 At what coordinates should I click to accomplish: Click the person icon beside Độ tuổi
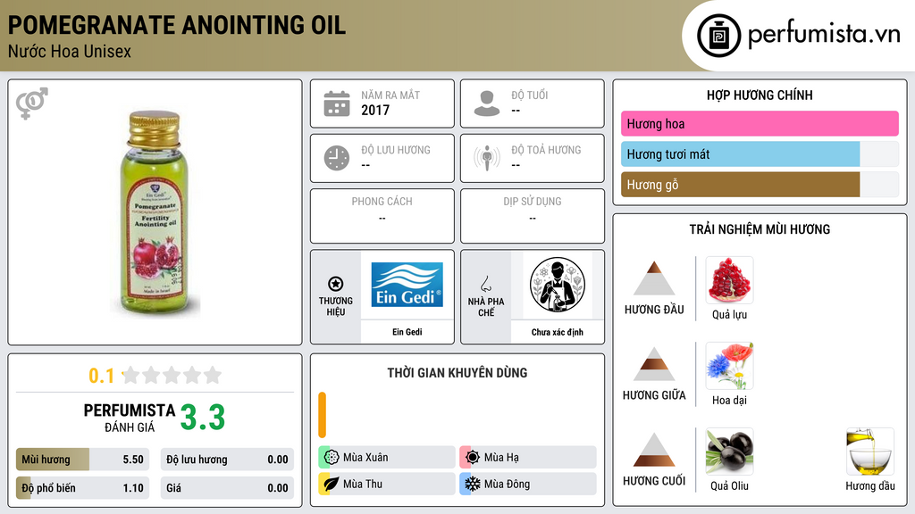coord(487,104)
